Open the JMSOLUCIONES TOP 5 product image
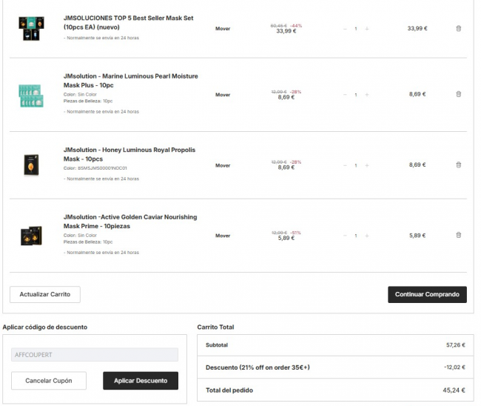 31,28
